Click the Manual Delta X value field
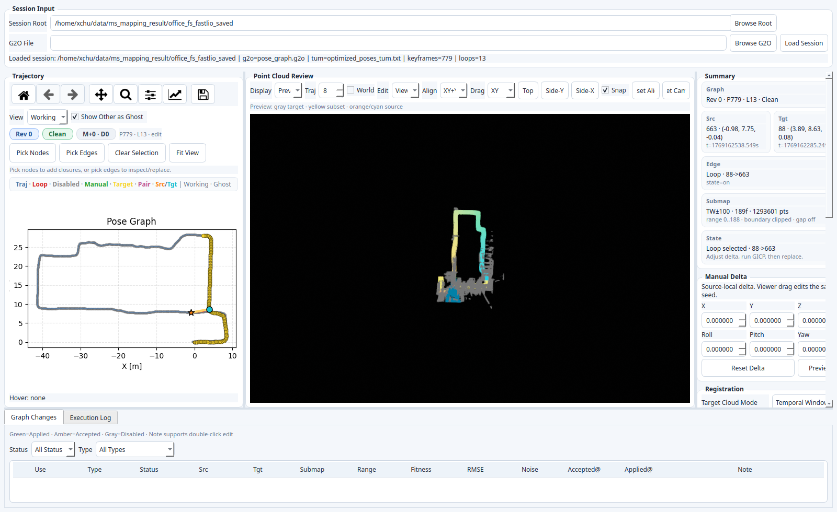Viewport: 837px width, 512px height. tap(719, 320)
